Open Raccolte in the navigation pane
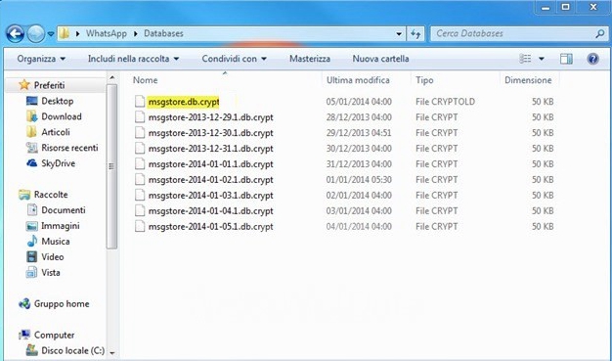 pyautogui.click(x=51, y=194)
